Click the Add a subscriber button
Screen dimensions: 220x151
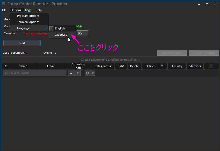[204, 53]
